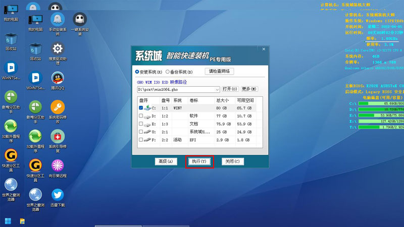
Task: Check the U: drive checkbox
Action: (x=141, y=132)
